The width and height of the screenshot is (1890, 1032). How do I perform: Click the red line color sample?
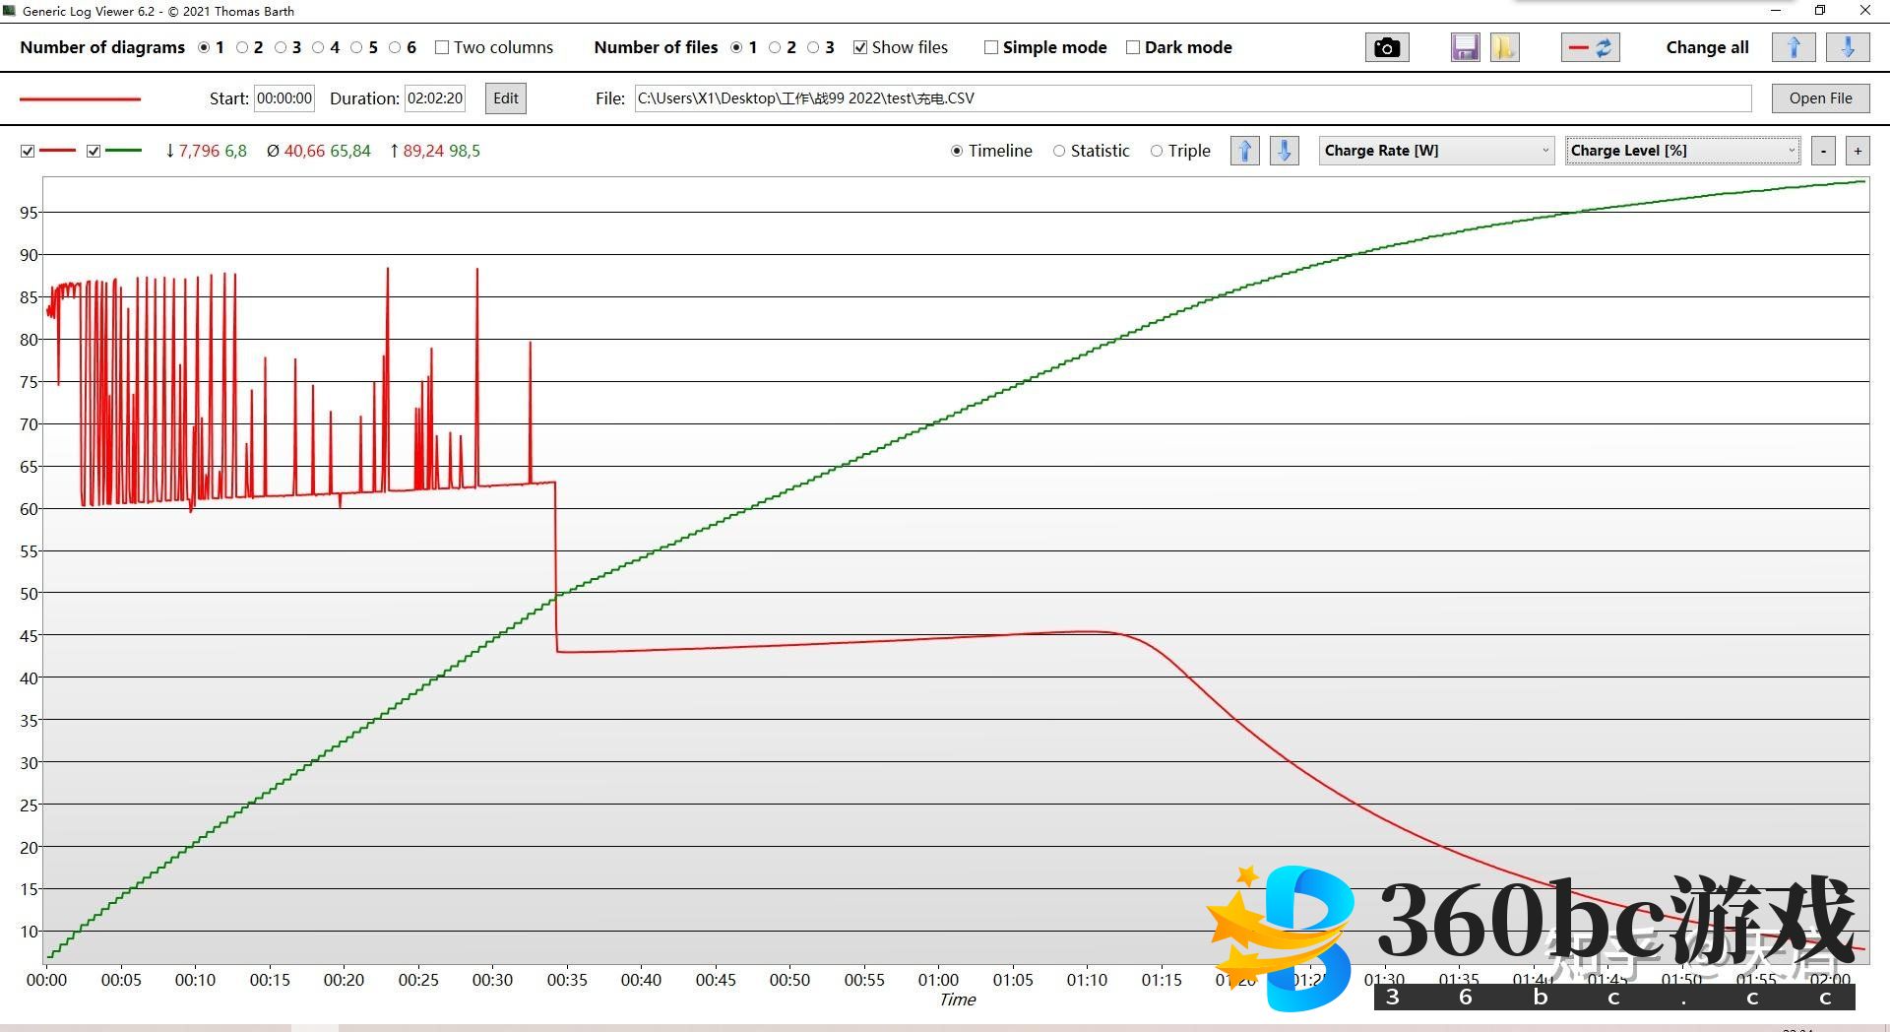tap(80, 98)
